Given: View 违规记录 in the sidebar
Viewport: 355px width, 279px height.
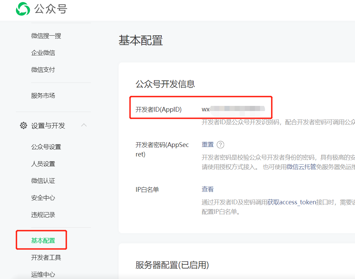Looking at the screenshot, I should tap(43, 215).
